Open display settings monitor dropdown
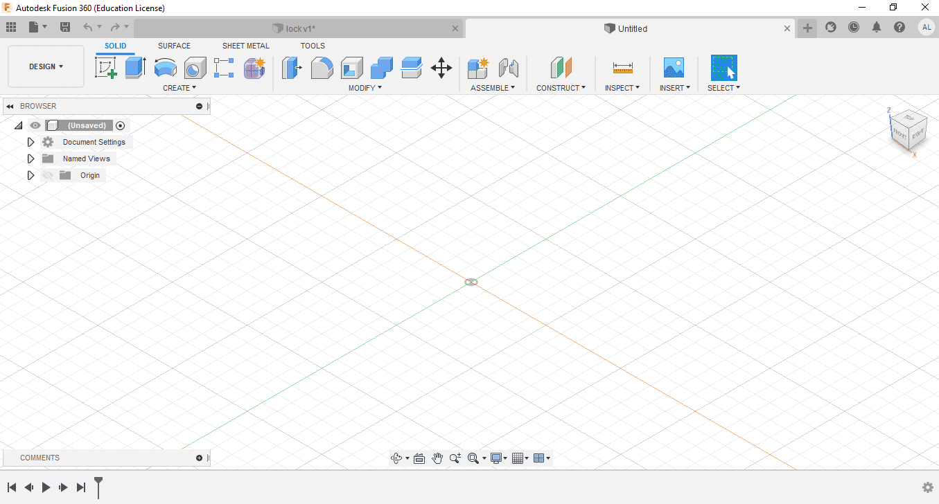The width and height of the screenshot is (939, 504). click(x=499, y=458)
